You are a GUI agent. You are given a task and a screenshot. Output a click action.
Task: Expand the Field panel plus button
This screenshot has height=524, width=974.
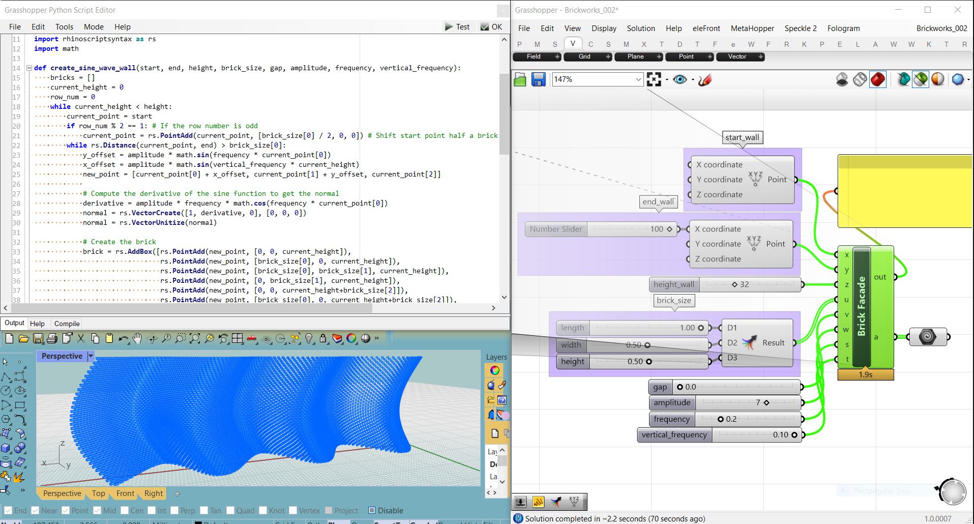pyautogui.click(x=557, y=56)
